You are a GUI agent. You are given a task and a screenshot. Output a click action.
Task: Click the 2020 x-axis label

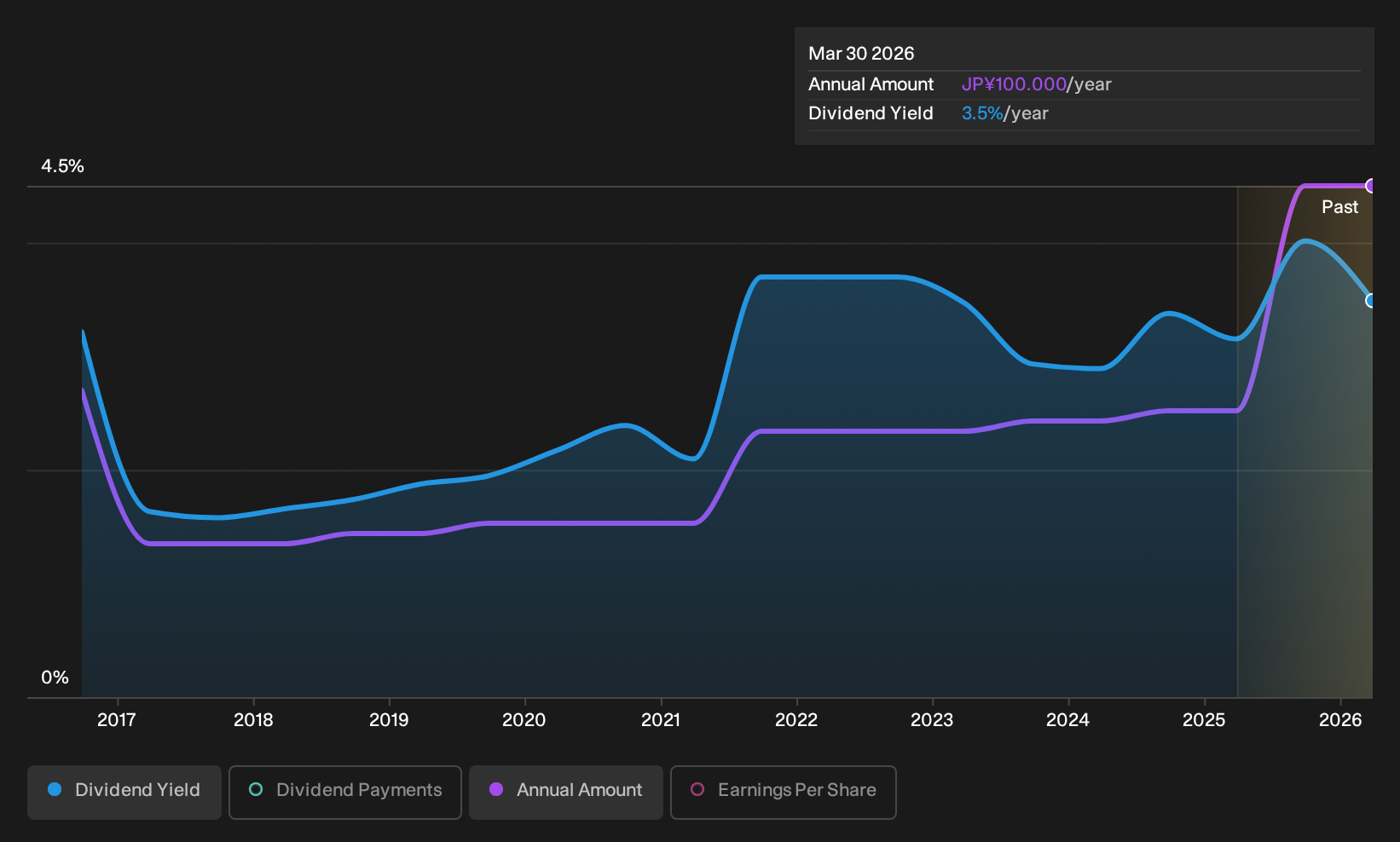(x=524, y=720)
